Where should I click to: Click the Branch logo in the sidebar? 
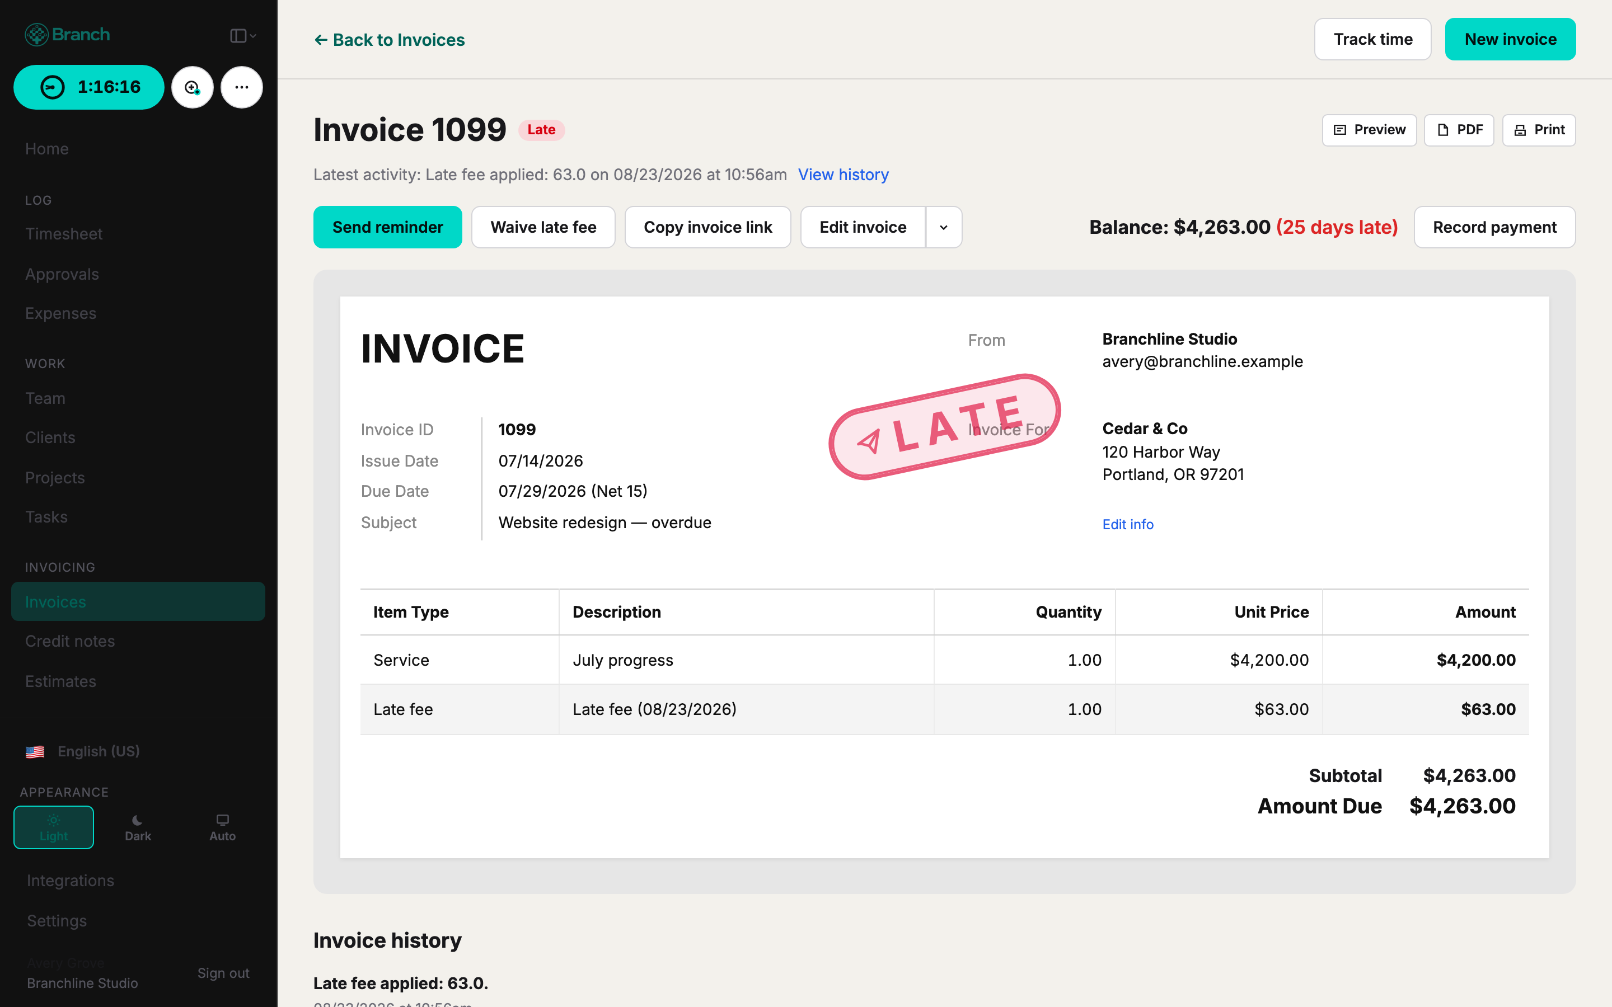click(67, 35)
